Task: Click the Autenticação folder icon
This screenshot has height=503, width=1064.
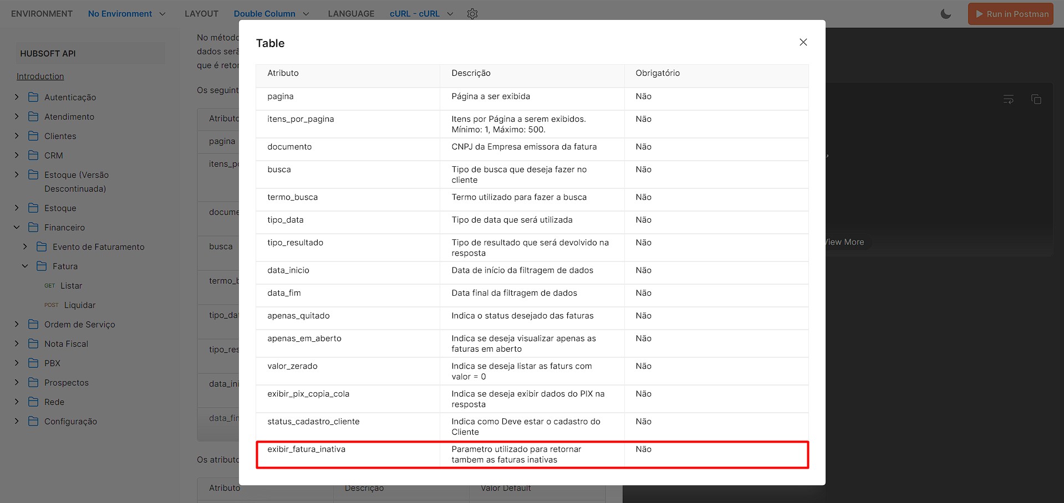Action: pyautogui.click(x=33, y=97)
